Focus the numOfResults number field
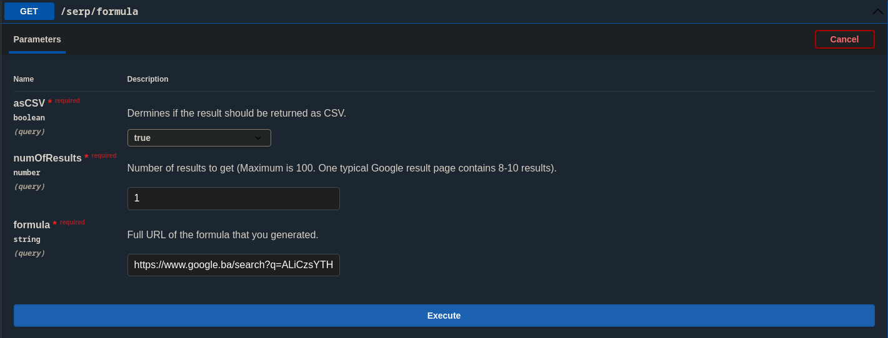Viewport: 888px width, 338px height. tap(233, 198)
